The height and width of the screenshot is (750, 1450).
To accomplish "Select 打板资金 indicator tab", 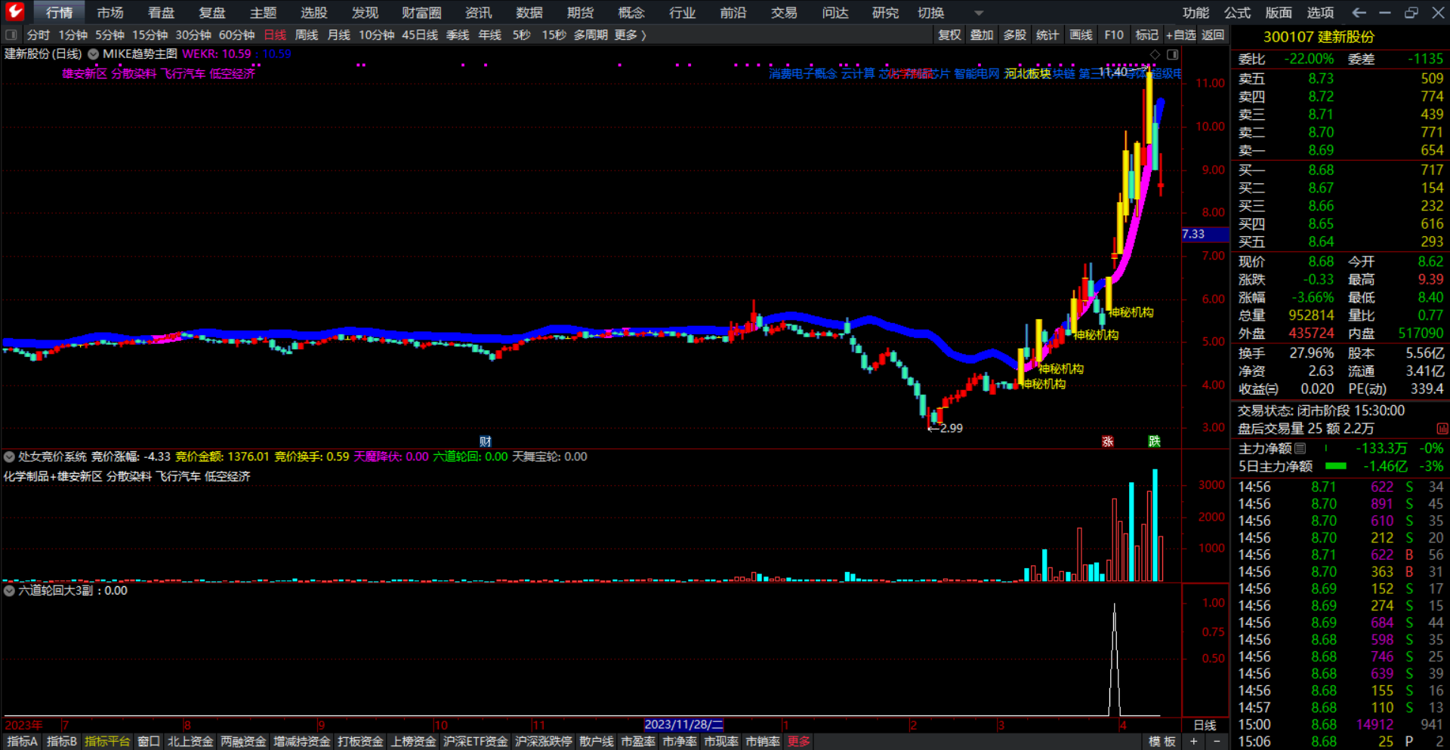I will [x=360, y=742].
